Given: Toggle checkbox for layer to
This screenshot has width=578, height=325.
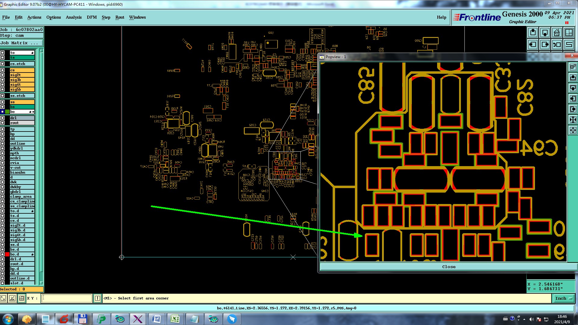Looking at the screenshot, I should click(2, 53).
